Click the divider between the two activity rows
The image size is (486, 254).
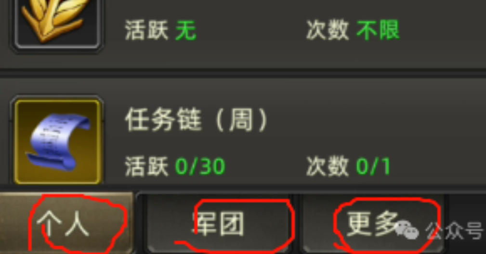(243, 73)
